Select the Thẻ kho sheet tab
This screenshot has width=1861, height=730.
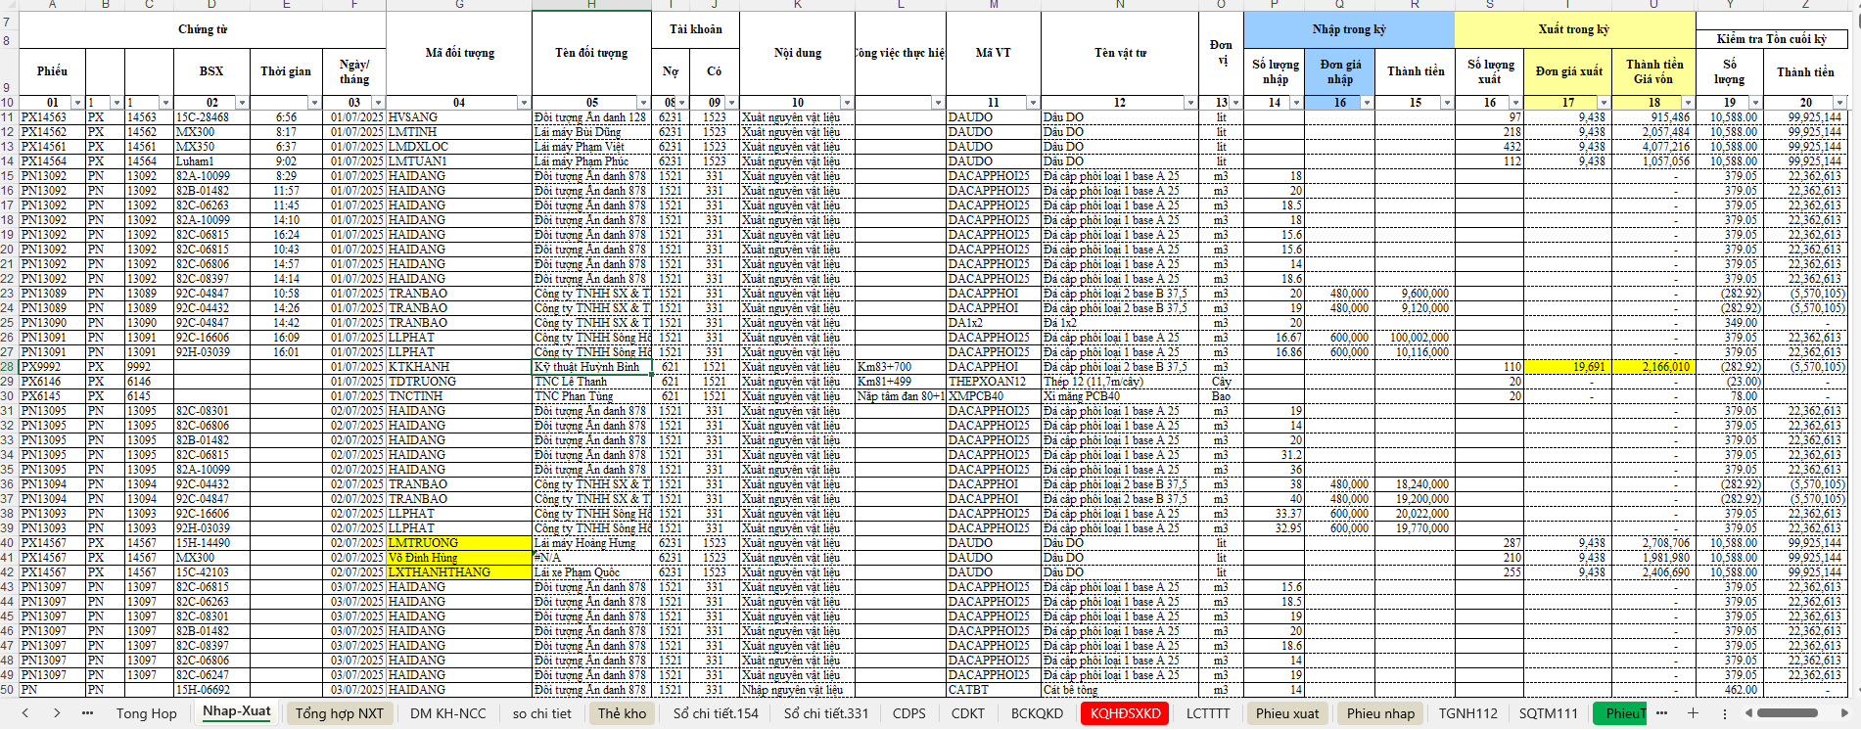622,713
